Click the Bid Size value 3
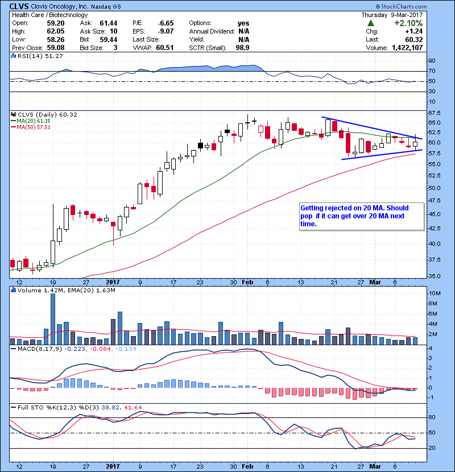Screen dimensions: 455x472 tap(115, 48)
